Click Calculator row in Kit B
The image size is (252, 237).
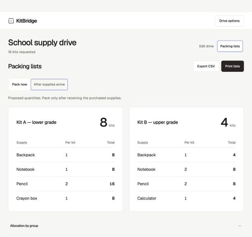pos(186,198)
